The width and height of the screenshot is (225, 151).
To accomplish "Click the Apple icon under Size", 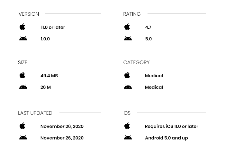I will [22, 75].
